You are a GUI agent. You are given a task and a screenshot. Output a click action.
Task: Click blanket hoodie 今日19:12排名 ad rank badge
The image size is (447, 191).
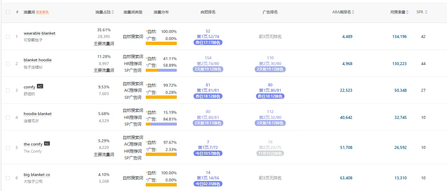point(270,69)
